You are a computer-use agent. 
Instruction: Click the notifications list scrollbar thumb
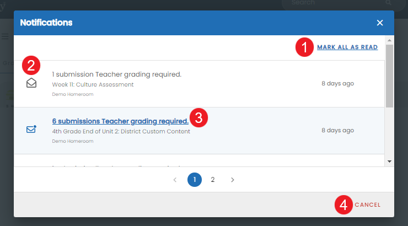point(389,76)
